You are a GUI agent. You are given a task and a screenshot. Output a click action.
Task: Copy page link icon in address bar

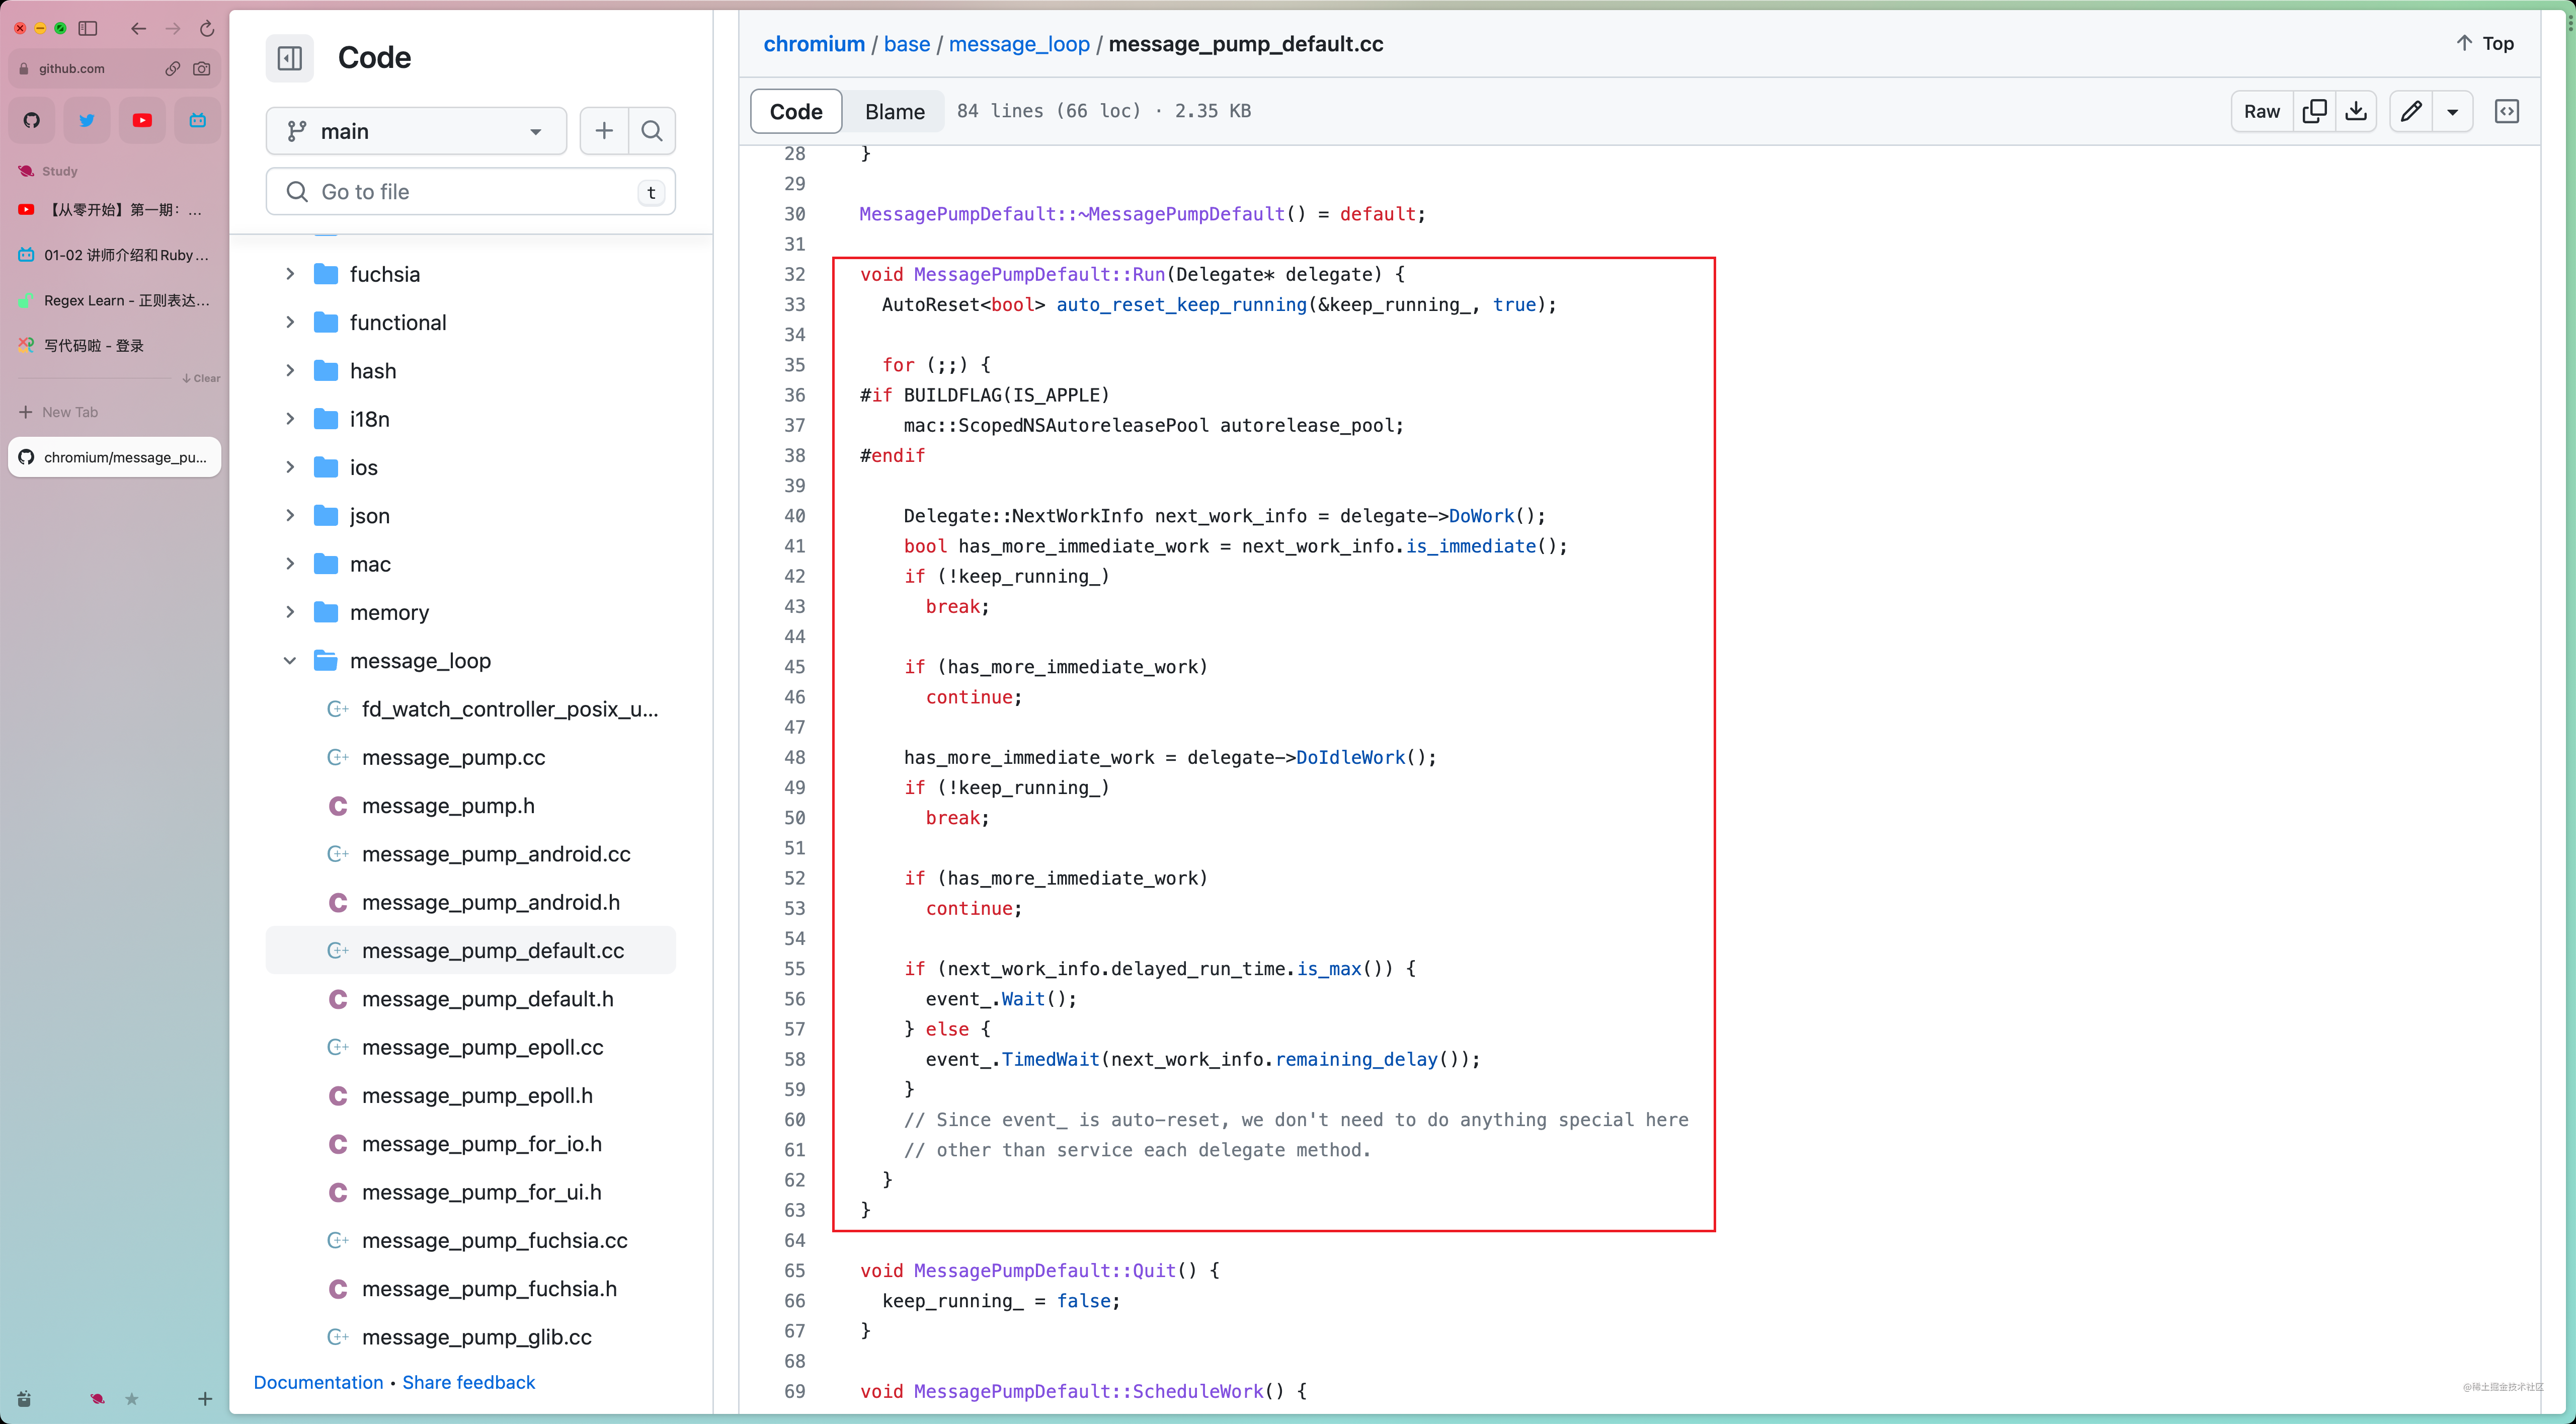(x=173, y=68)
